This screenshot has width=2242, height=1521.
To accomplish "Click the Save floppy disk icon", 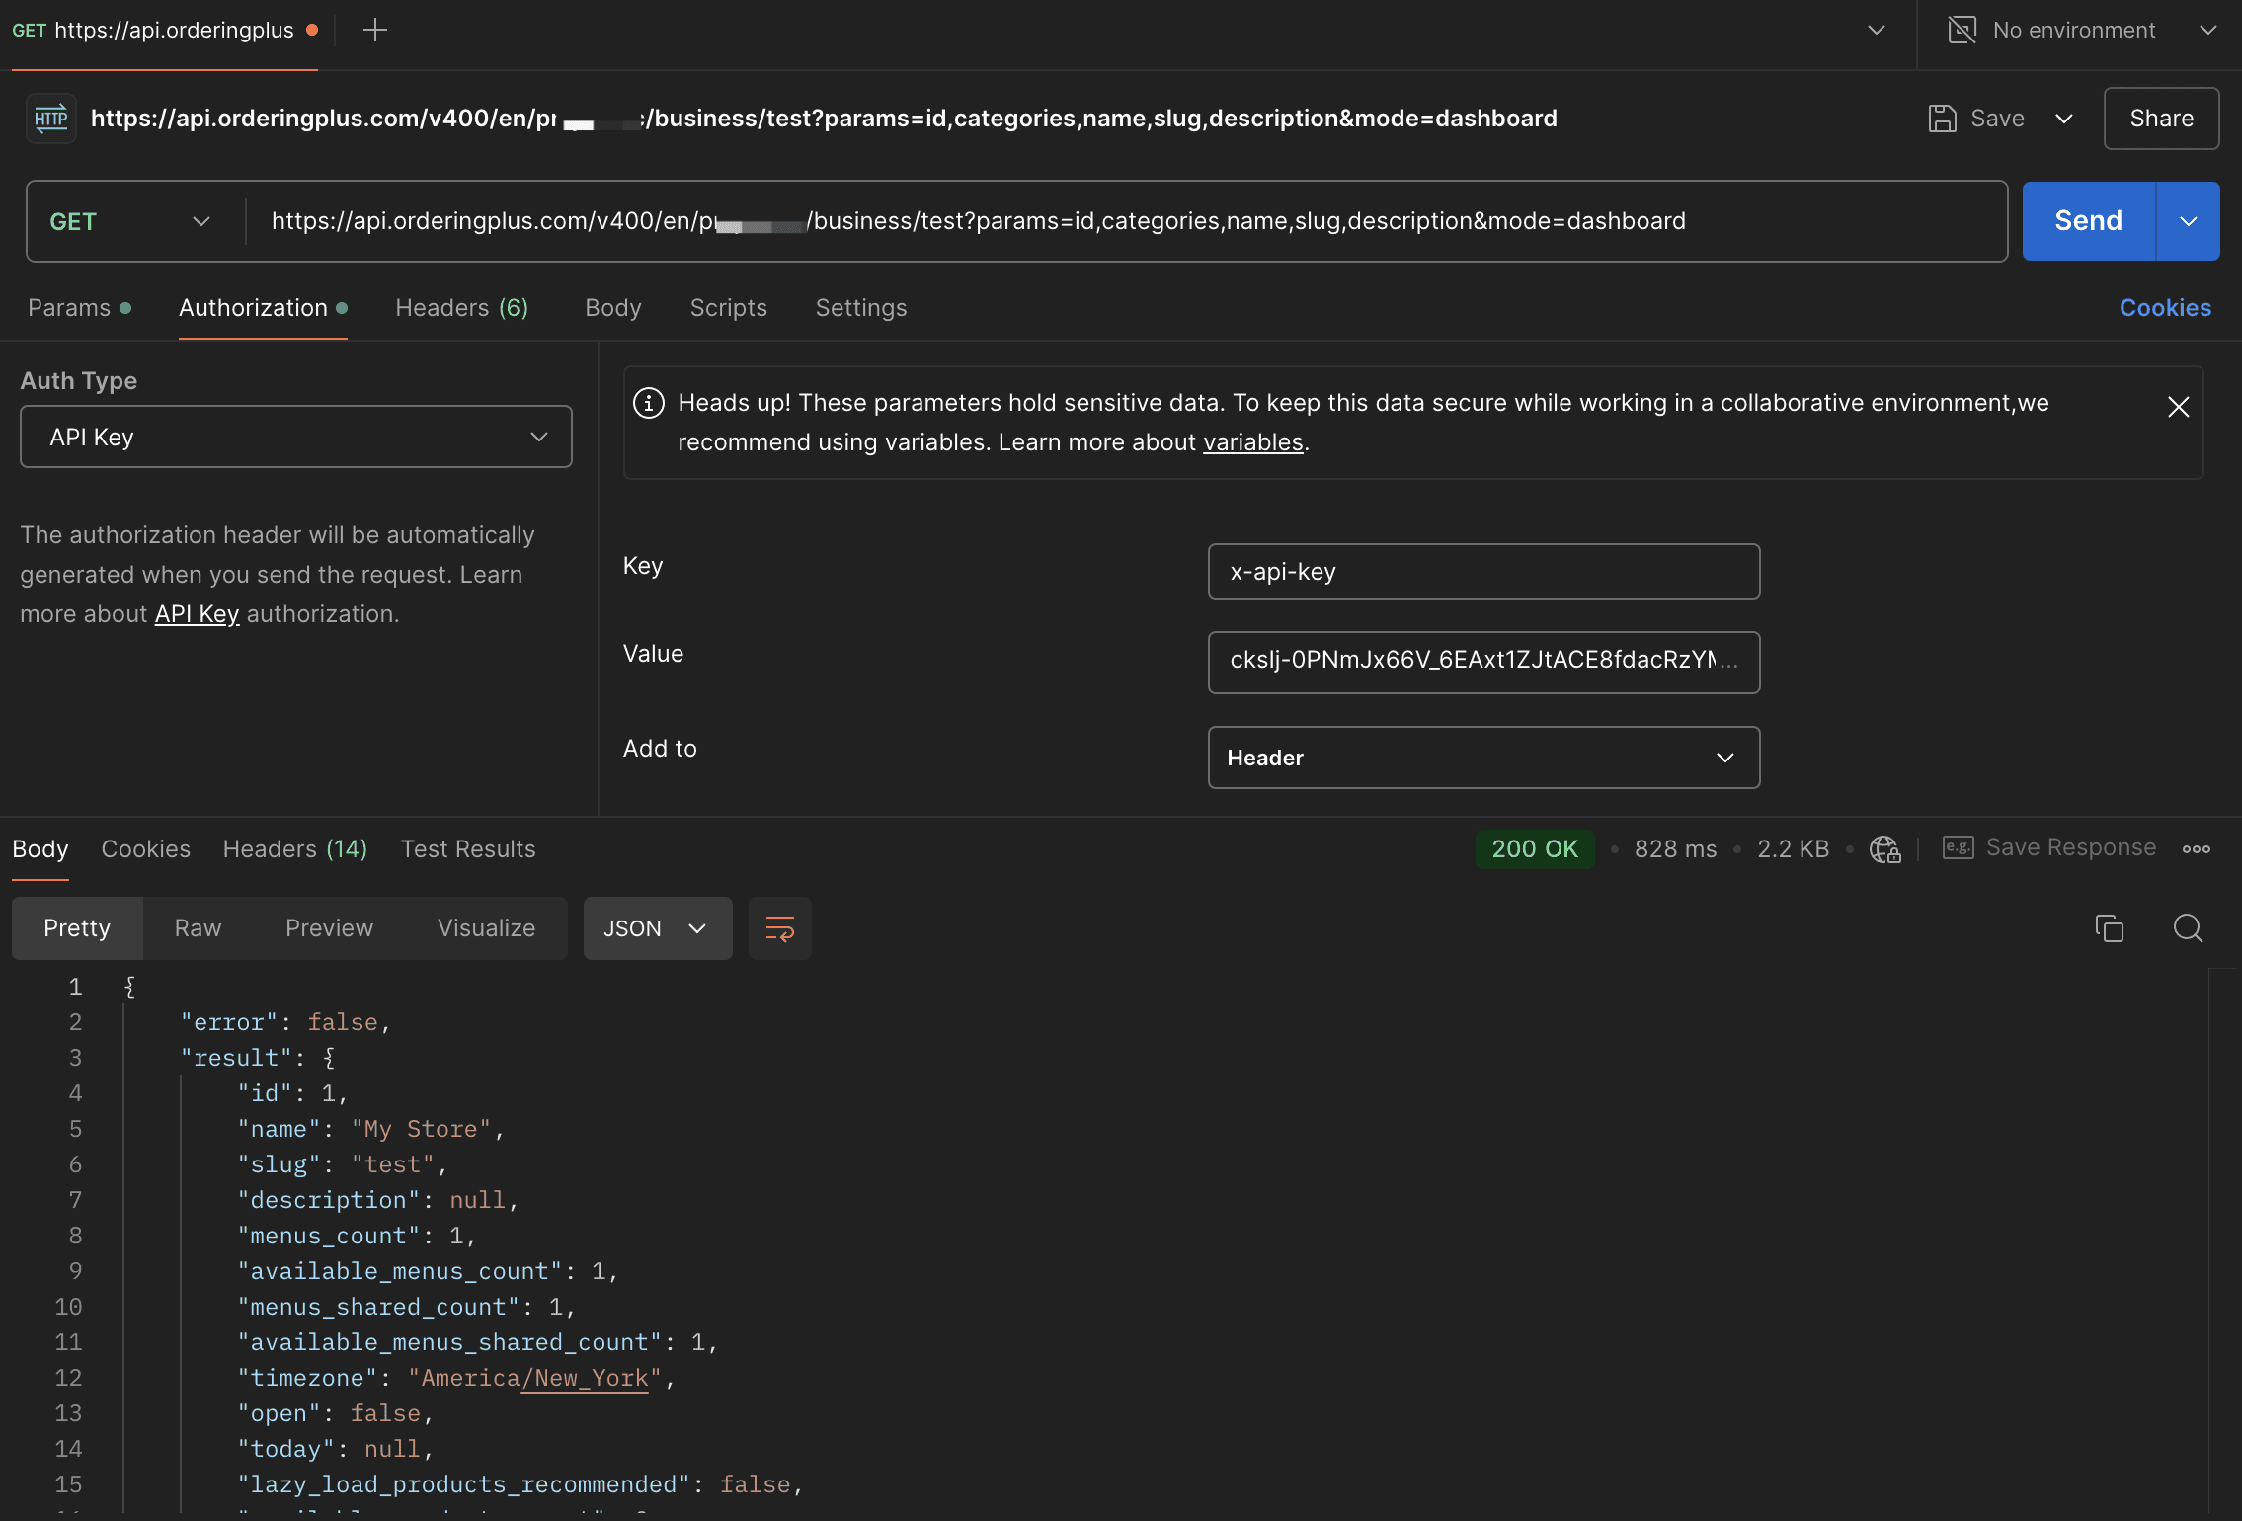I will coord(1943,119).
